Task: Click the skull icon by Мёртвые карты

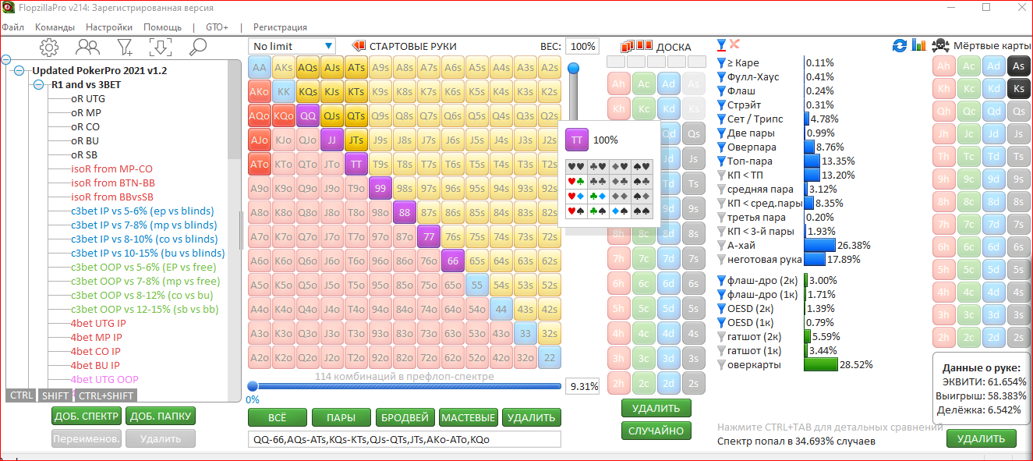Action: 940,45
